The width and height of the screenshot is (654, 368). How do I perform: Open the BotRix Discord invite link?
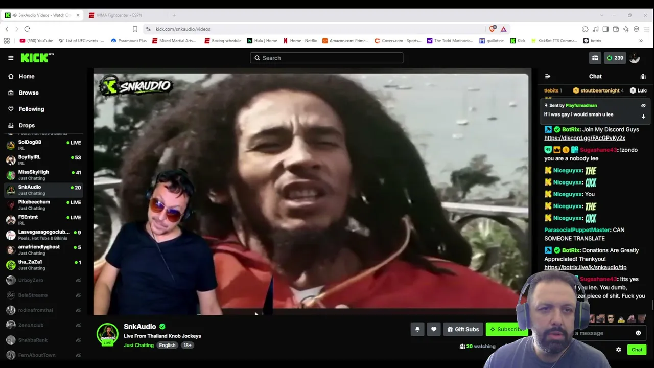click(585, 138)
